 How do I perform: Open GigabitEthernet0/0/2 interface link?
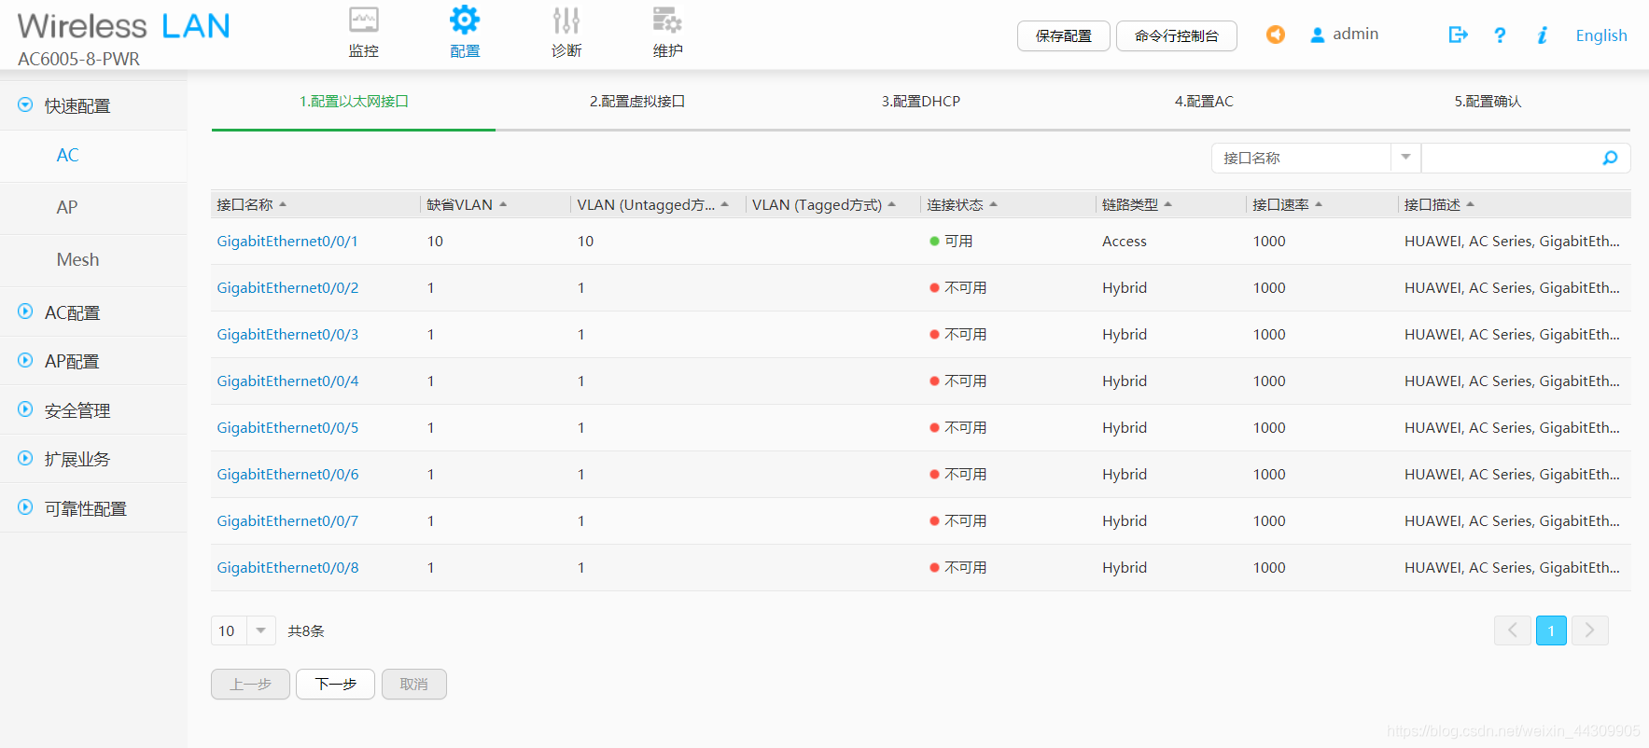click(287, 287)
